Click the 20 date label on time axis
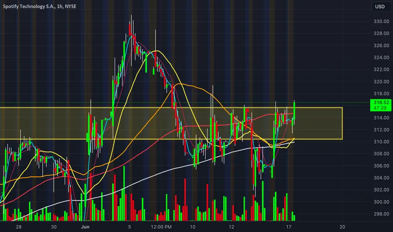 [x=342, y=227]
